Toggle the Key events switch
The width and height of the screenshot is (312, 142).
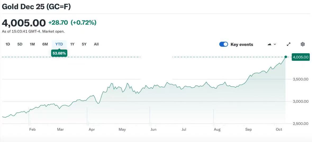click(224, 44)
